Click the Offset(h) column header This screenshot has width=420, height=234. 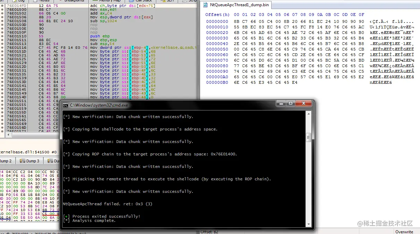click(x=217, y=15)
